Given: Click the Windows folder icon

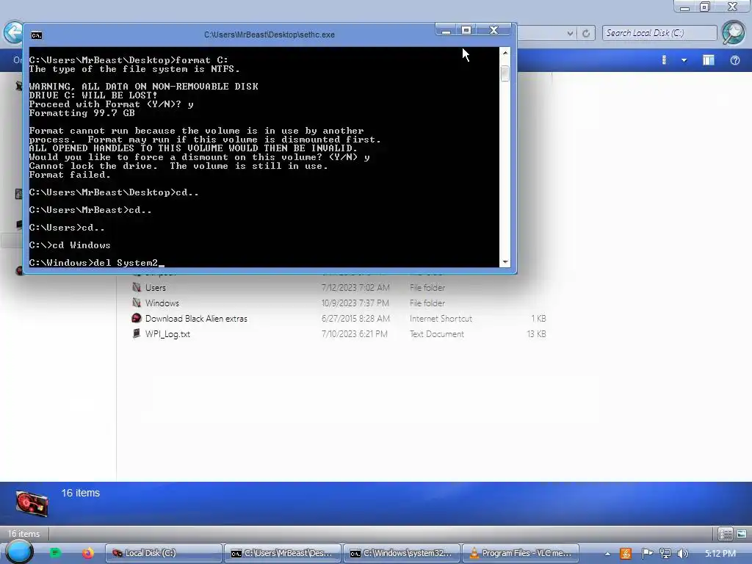Looking at the screenshot, I should point(137,303).
